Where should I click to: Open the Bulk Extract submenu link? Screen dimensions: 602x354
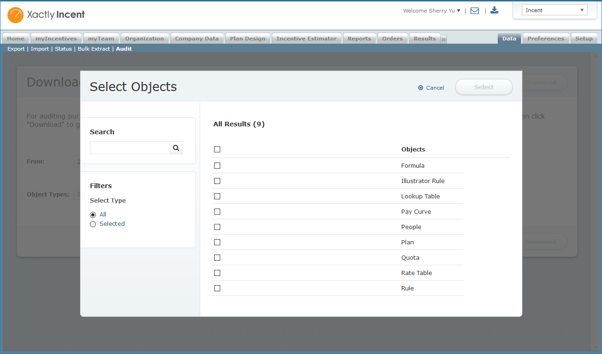click(94, 49)
